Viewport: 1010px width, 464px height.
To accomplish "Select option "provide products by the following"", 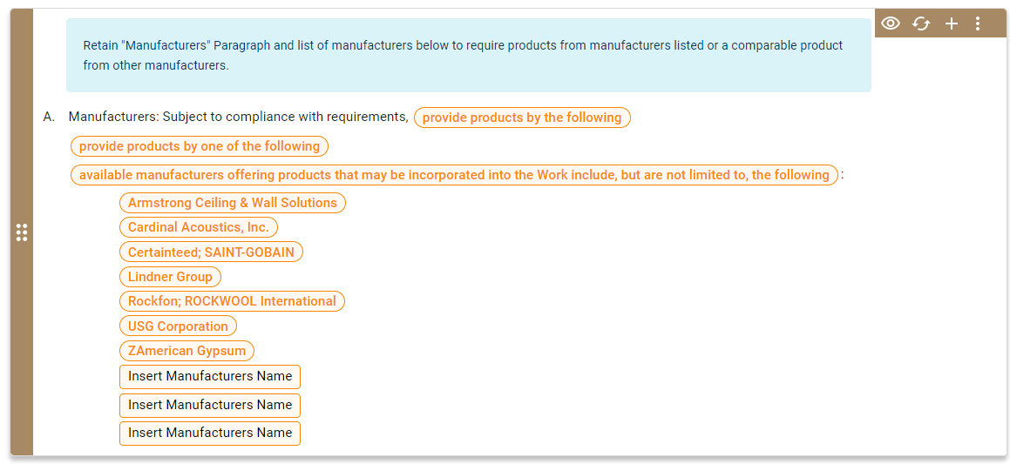I will (x=522, y=118).
